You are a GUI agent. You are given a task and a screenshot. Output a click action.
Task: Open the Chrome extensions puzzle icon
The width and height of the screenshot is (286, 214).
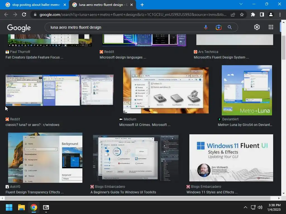253,14
